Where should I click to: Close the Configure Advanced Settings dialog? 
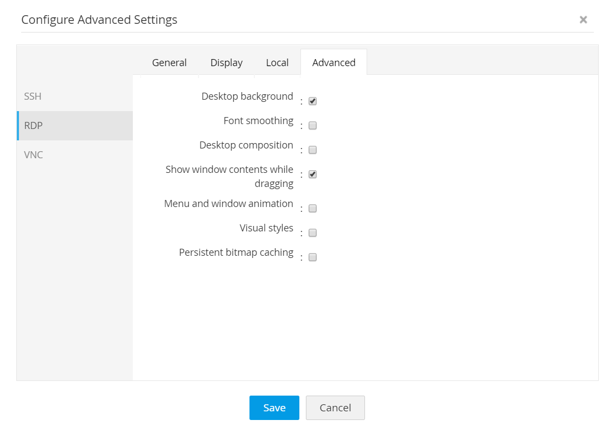(583, 20)
